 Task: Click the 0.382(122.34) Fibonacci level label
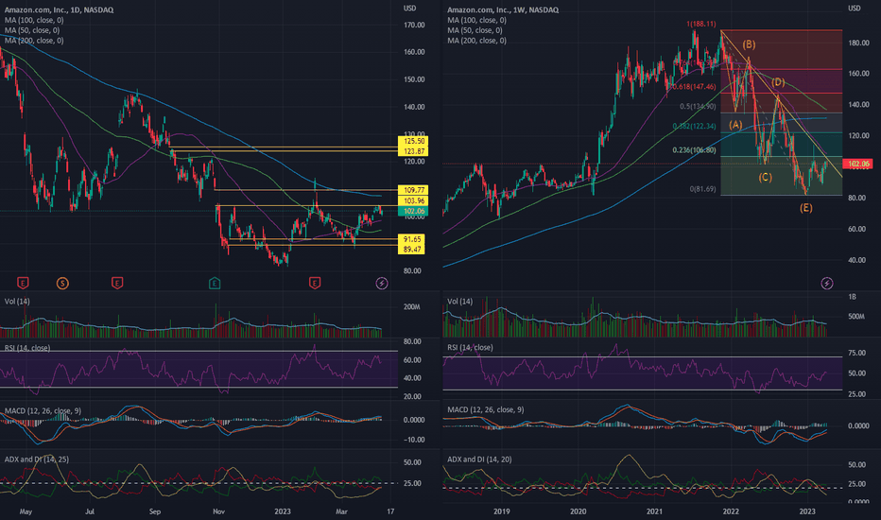click(695, 127)
